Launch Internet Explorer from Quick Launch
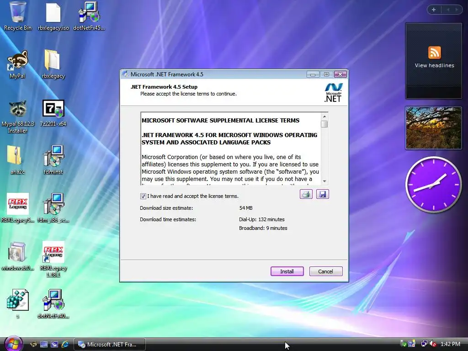 click(x=65, y=345)
